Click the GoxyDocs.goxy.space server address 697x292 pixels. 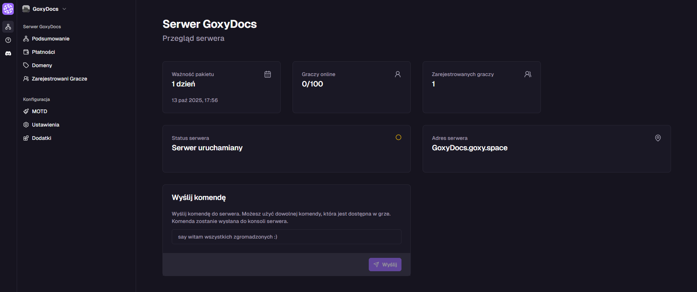click(x=469, y=148)
